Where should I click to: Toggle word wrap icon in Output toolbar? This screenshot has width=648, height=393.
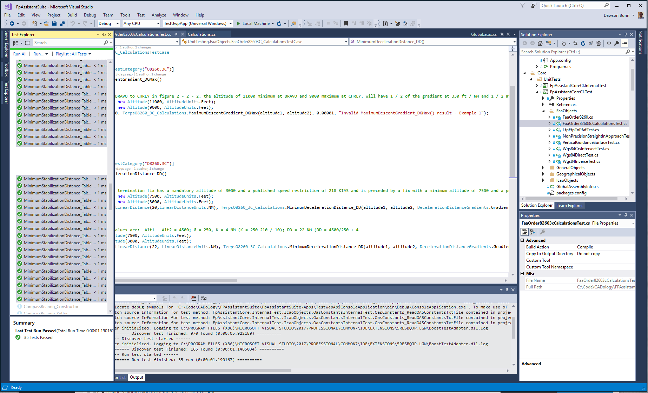204,298
